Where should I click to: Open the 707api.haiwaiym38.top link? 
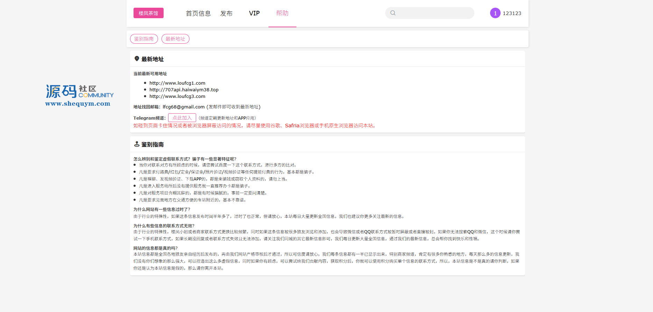(x=184, y=90)
